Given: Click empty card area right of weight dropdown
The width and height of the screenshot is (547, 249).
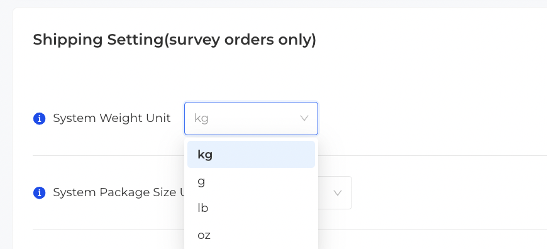Looking at the screenshot, I should 433,118.
